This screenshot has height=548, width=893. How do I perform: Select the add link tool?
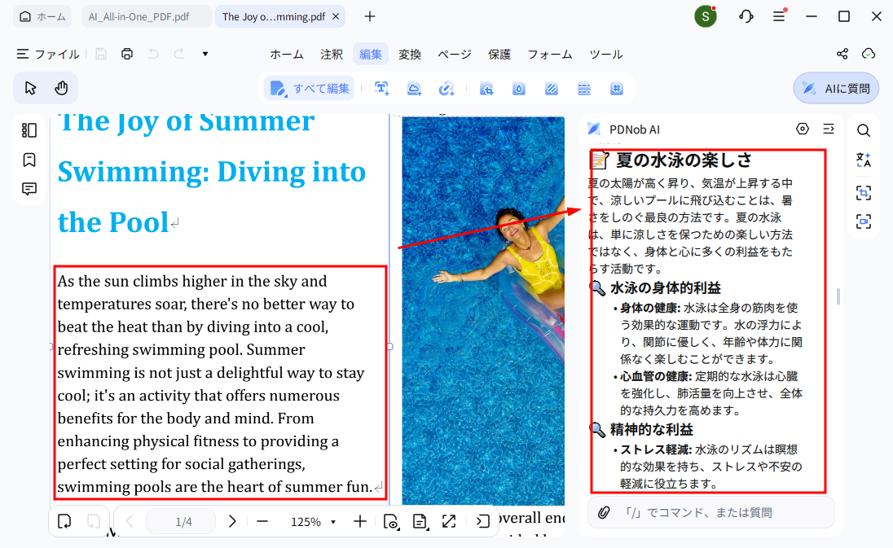pyautogui.click(x=446, y=88)
